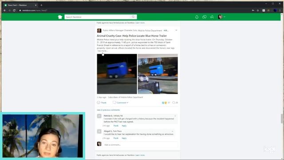Open the notifications bell
Image resolution: width=284 pixels, height=160 pixels.
[197, 17]
